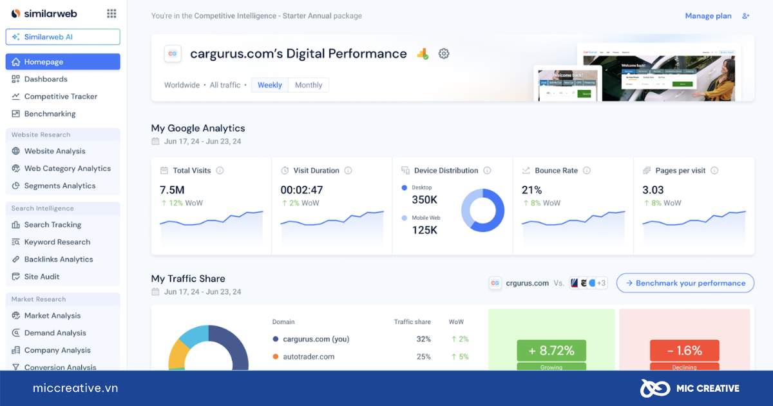The image size is (773, 406).
Task: Click the crgurus.com domain chip
Action: click(519, 283)
